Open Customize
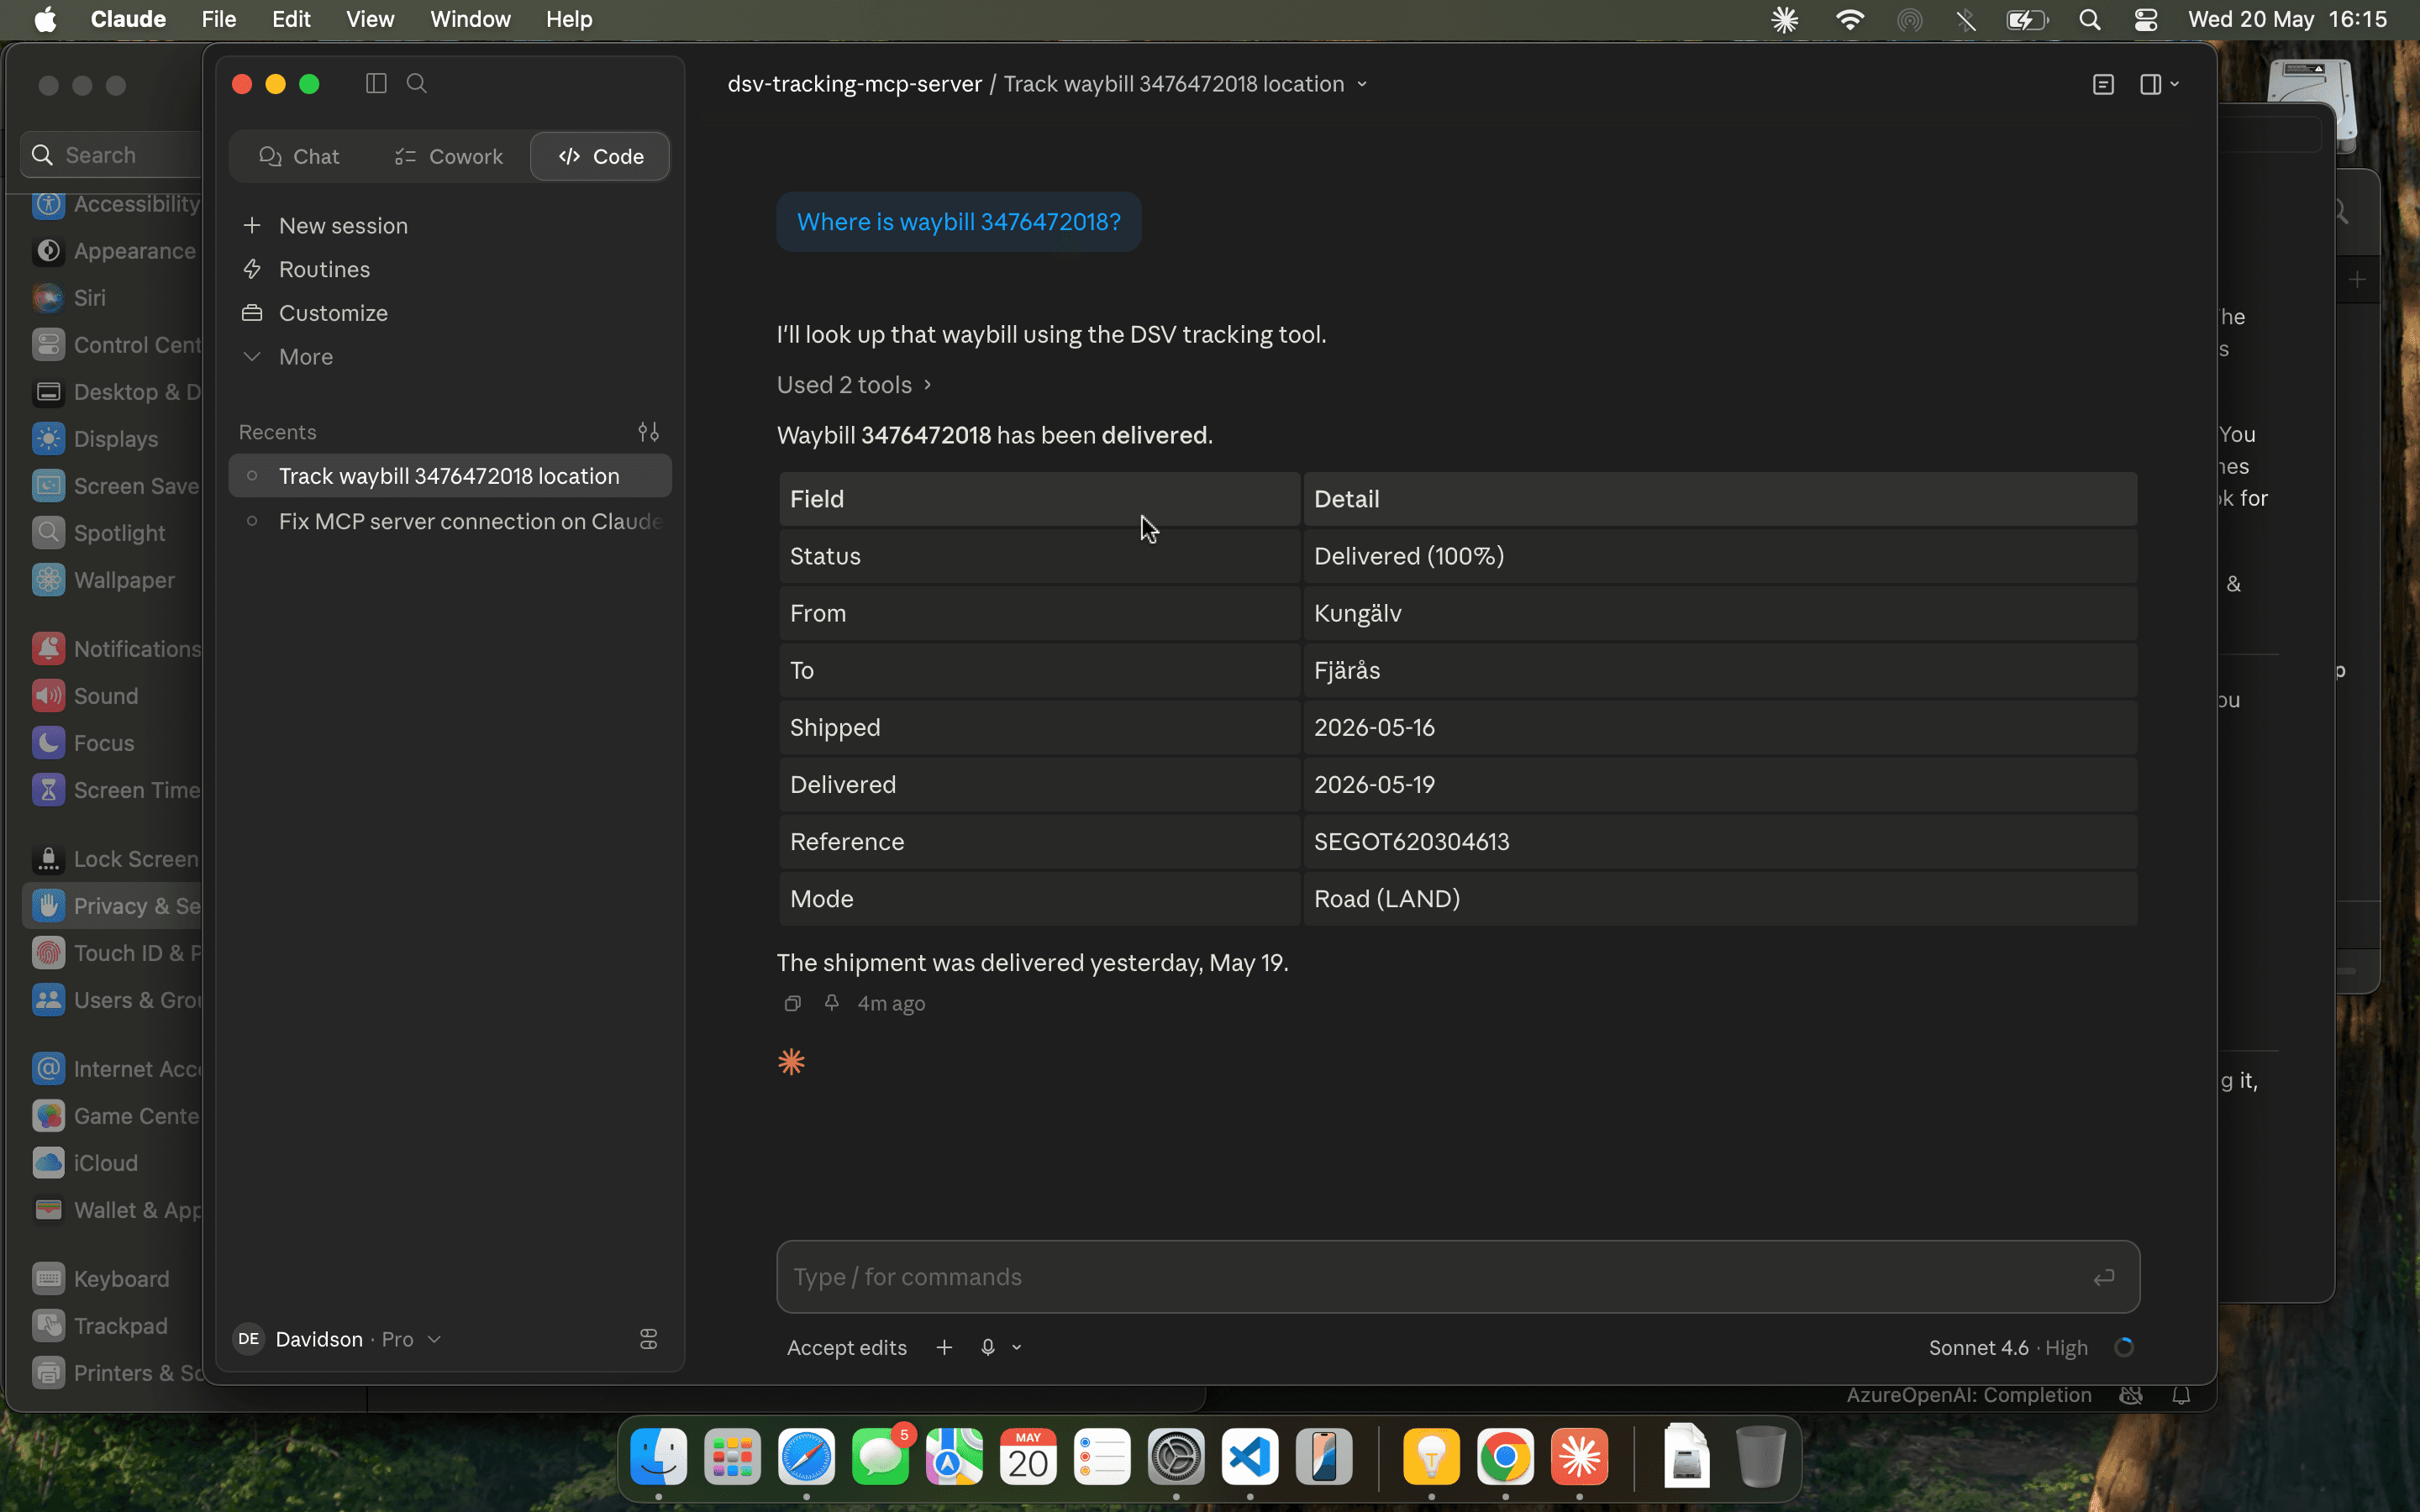 (x=315, y=313)
